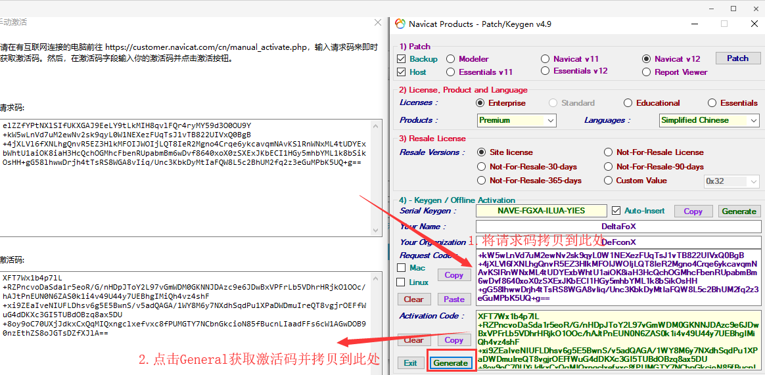The height and width of the screenshot is (375, 765).
Task: Select the Navicat v11 radio button
Action: [545, 59]
